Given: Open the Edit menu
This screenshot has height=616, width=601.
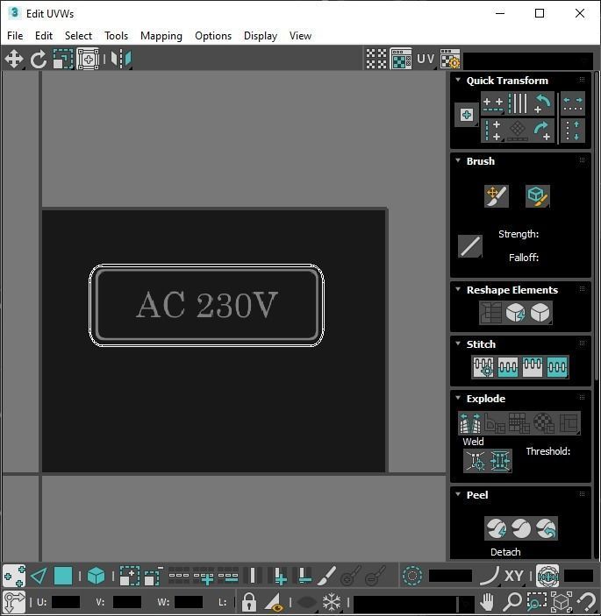Looking at the screenshot, I should click(44, 36).
